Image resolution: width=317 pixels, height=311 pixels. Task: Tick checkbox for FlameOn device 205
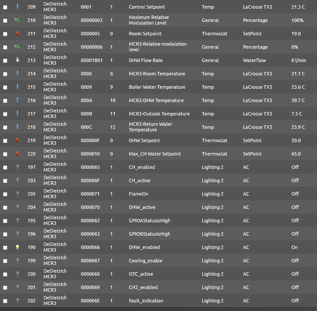5,194
